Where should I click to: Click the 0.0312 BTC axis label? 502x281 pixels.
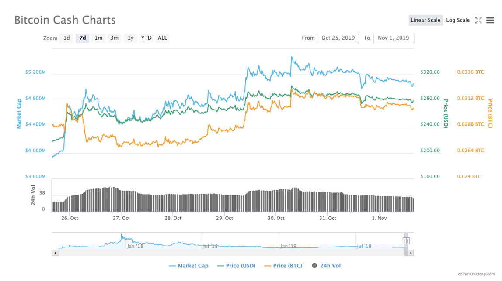[x=471, y=98]
